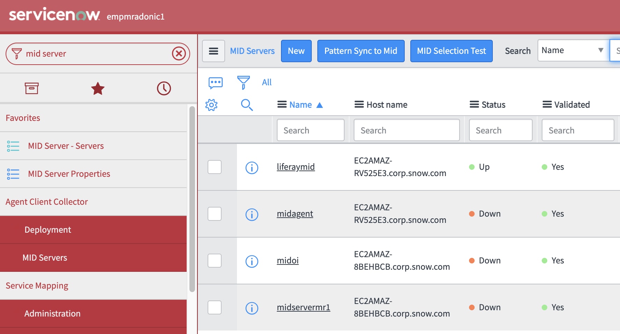Select the midagent row checkbox

(215, 214)
